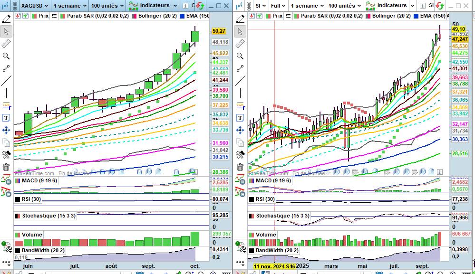Select the Fibonacci retracement tool in left chart
The image size is (475, 274).
[6, 105]
